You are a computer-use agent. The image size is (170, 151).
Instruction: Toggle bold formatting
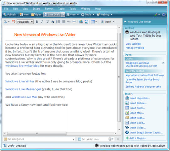37,22
